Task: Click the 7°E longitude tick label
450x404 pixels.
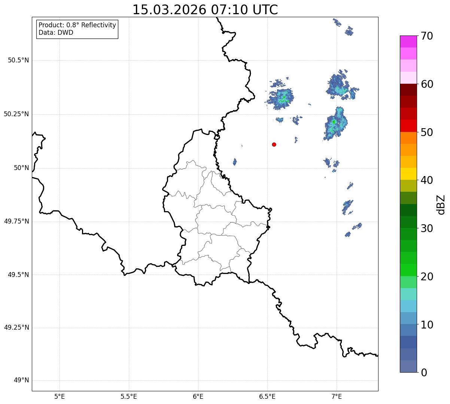Action: [337, 396]
